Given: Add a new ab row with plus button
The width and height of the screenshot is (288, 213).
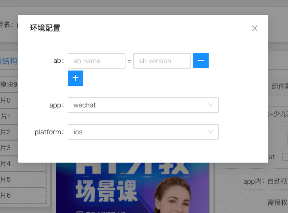Looking at the screenshot, I should pos(75,78).
